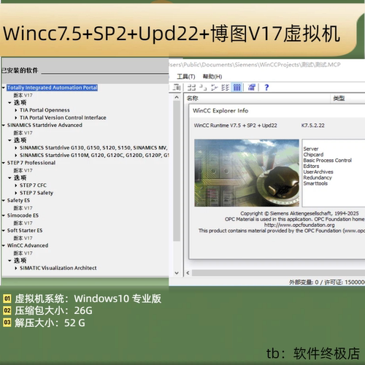Click the 已安装的软件 heading
Viewport: 365px width, 365px height.
pos(20,71)
